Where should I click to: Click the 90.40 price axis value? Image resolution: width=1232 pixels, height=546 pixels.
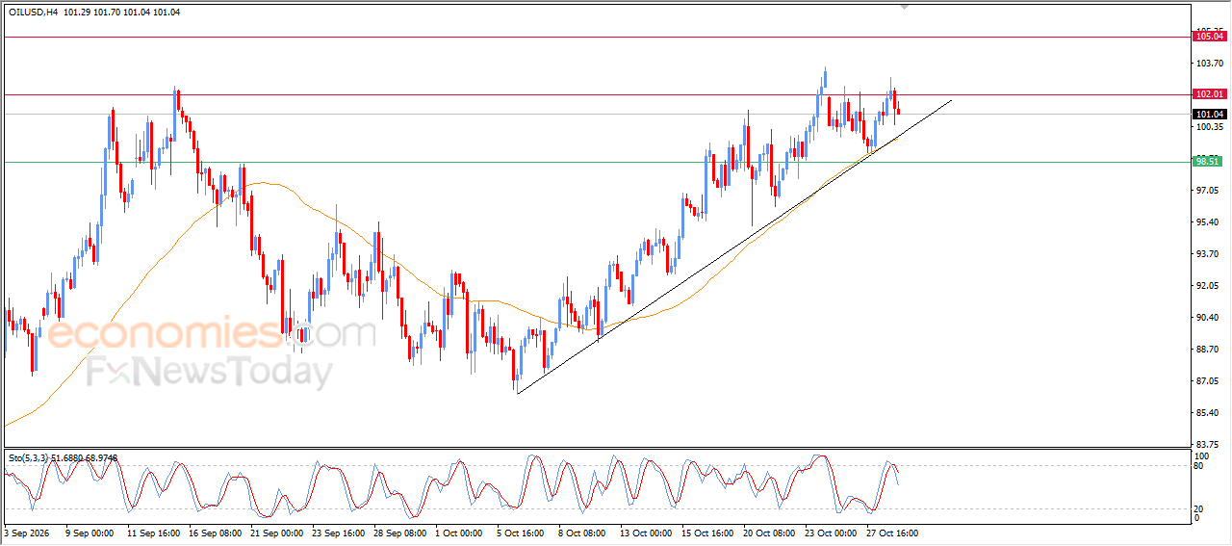pos(1207,318)
